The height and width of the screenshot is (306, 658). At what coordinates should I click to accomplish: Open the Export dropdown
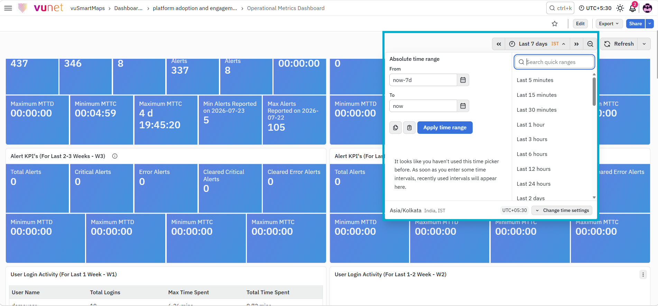pos(609,24)
